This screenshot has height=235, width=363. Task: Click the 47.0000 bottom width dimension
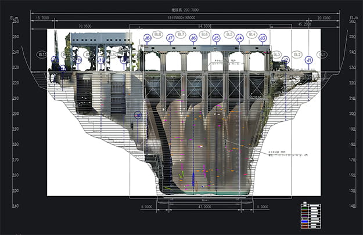(x=204, y=206)
